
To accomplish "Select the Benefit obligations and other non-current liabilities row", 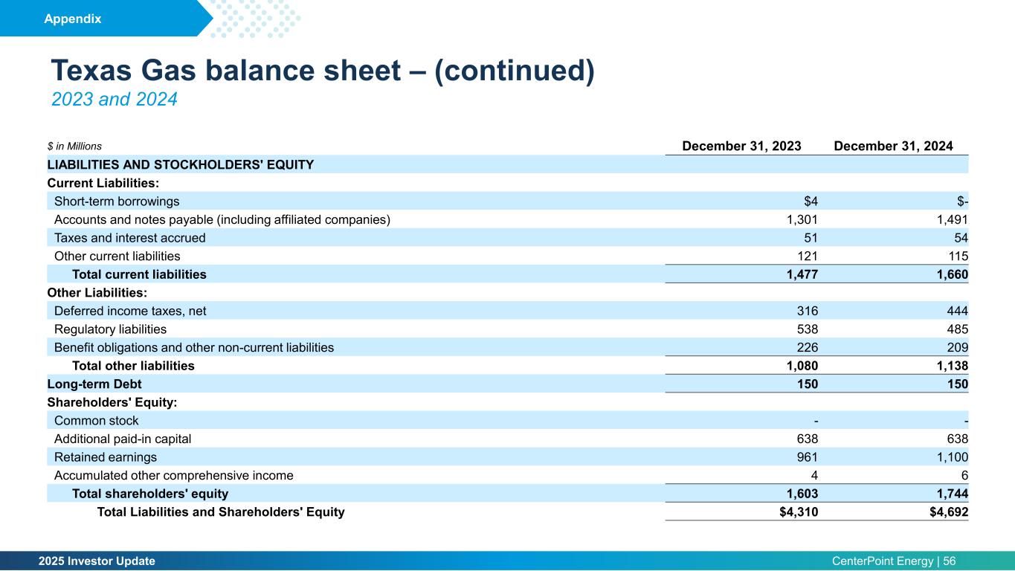I will click(x=508, y=347).
